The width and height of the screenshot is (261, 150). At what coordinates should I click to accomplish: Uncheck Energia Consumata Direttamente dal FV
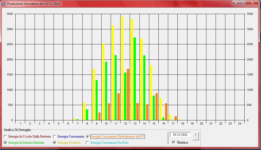coord(87,136)
